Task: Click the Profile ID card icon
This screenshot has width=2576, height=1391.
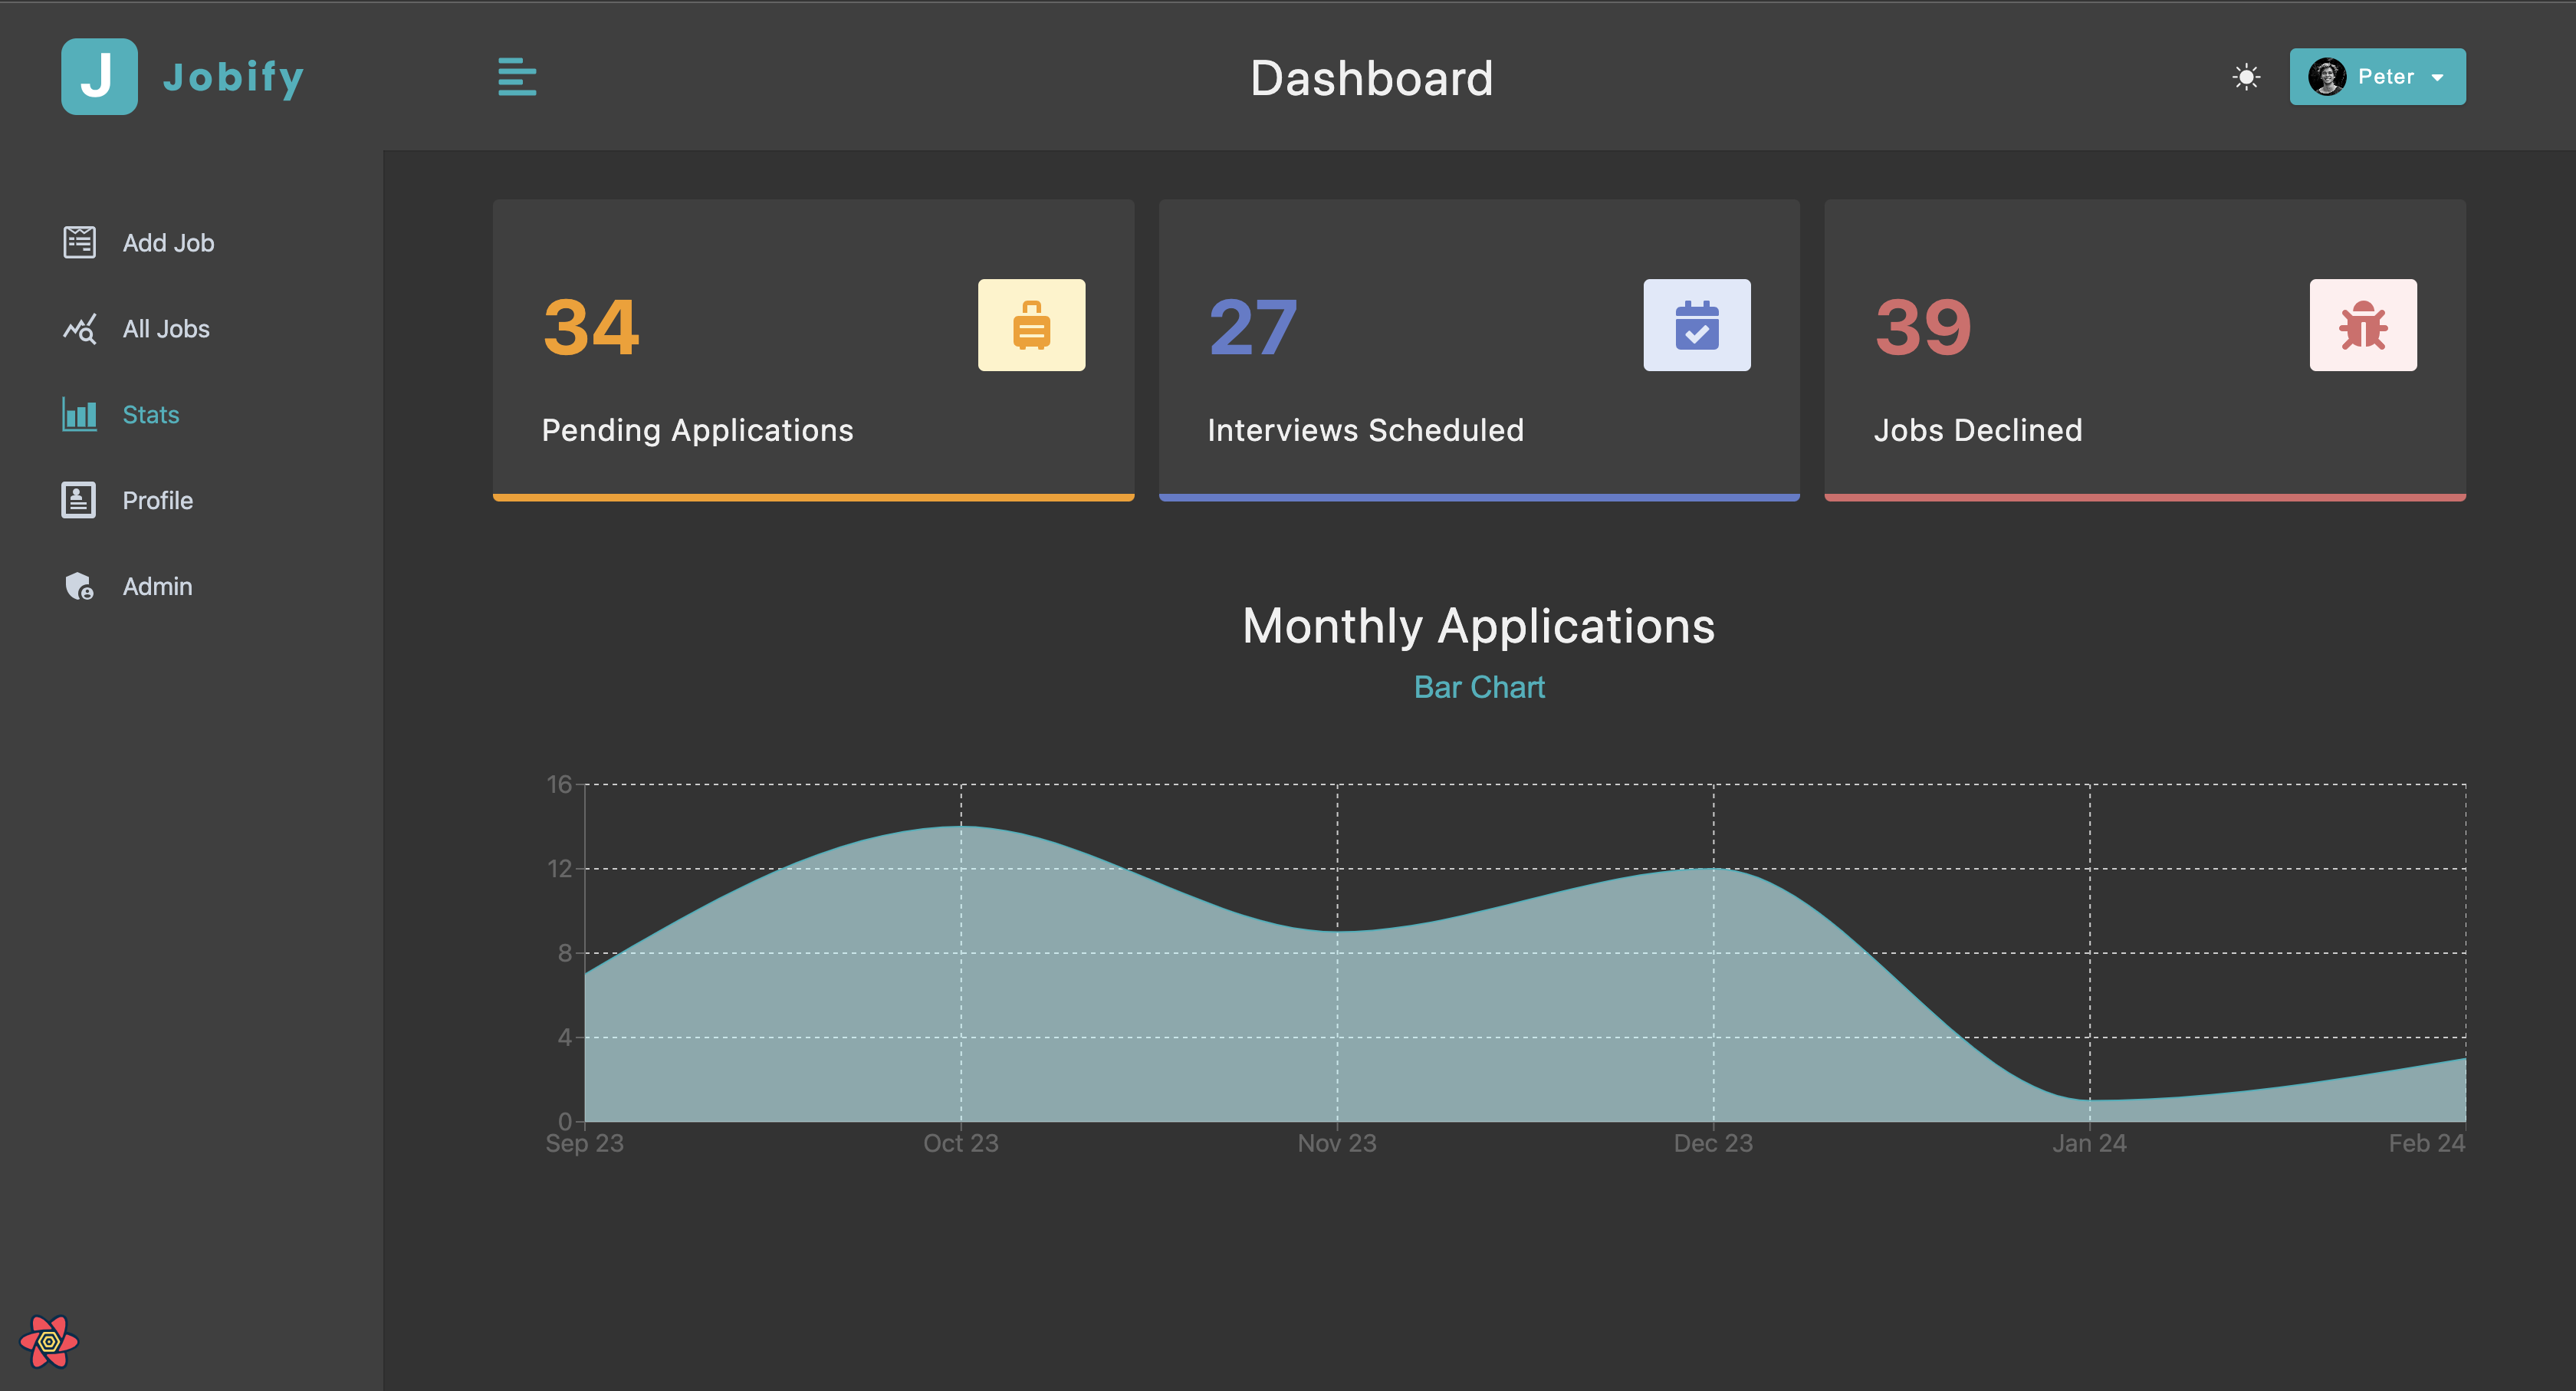Action: tap(79, 500)
